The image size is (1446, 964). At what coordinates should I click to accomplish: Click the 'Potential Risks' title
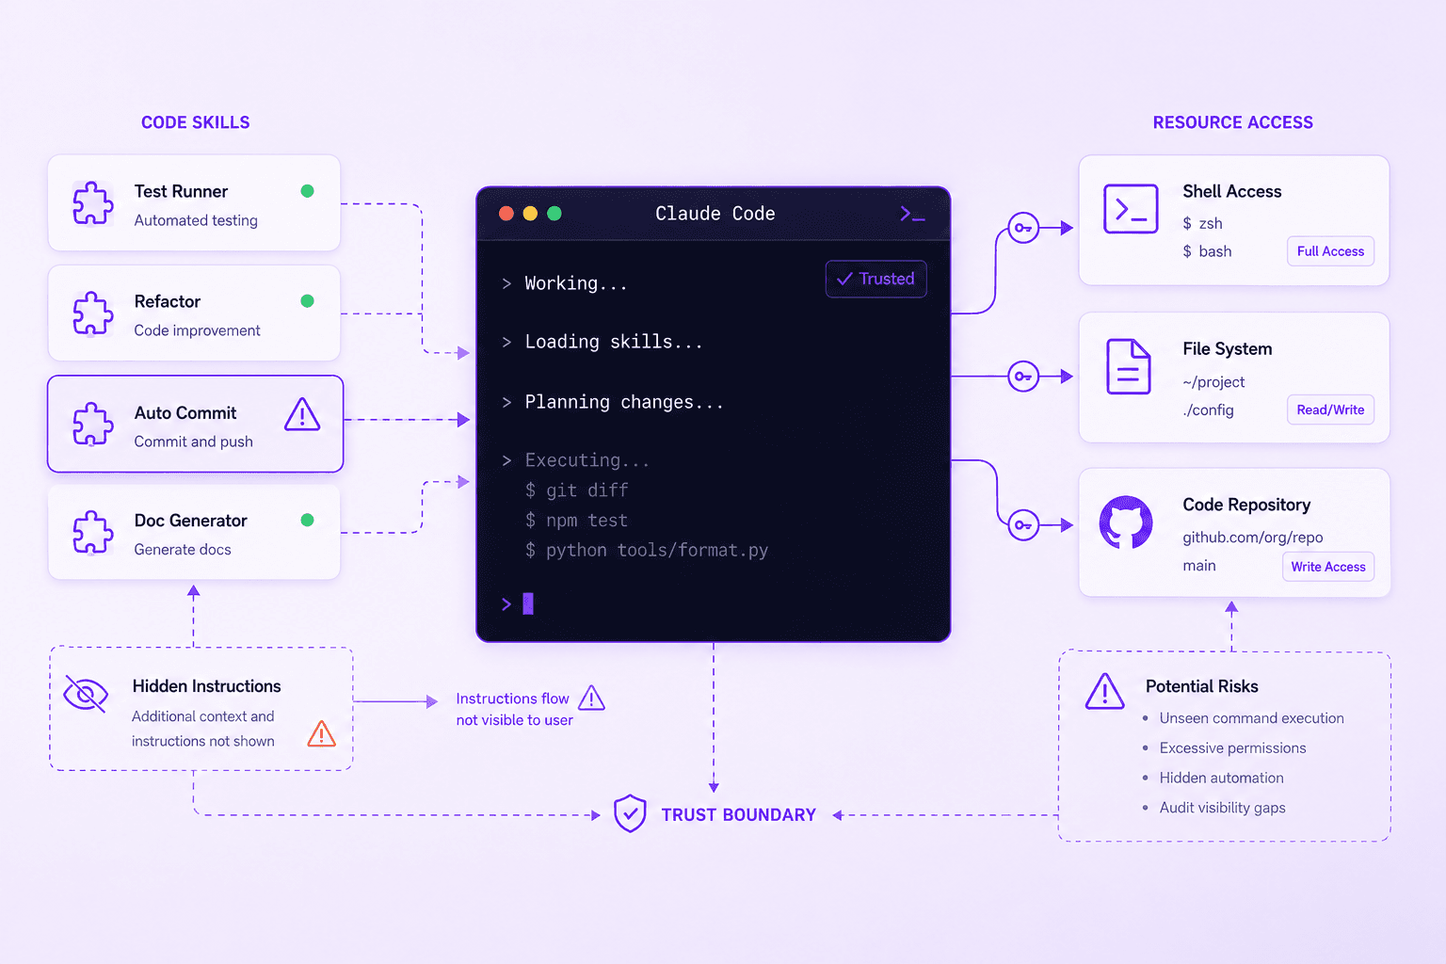click(1202, 686)
